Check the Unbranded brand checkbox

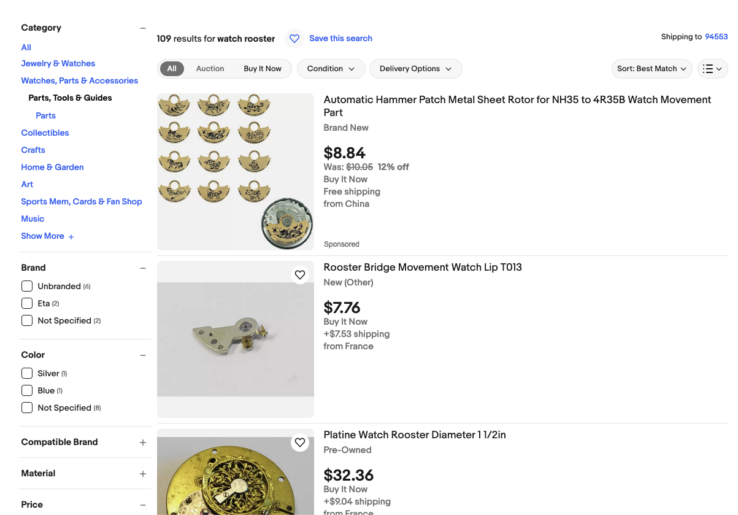coord(27,286)
